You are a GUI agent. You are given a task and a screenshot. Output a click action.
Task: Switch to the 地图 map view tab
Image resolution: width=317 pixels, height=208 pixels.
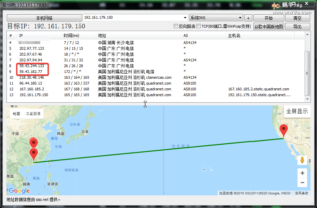pos(16,114)
